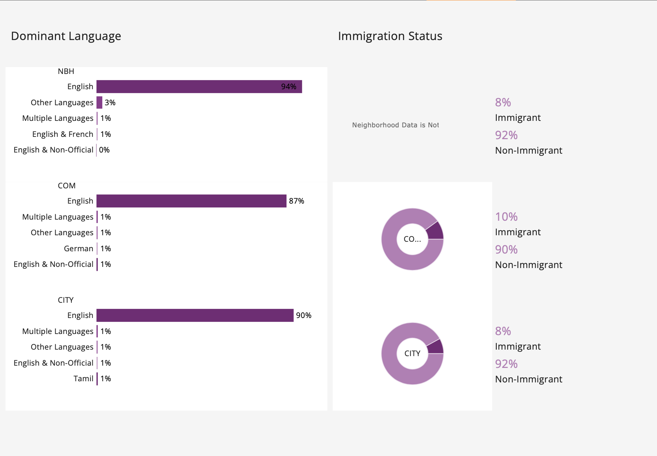The height and width of the screenshot is (456, 657).
Task: Click the Immigration Status heading
Action: click(x=390, y=36)
